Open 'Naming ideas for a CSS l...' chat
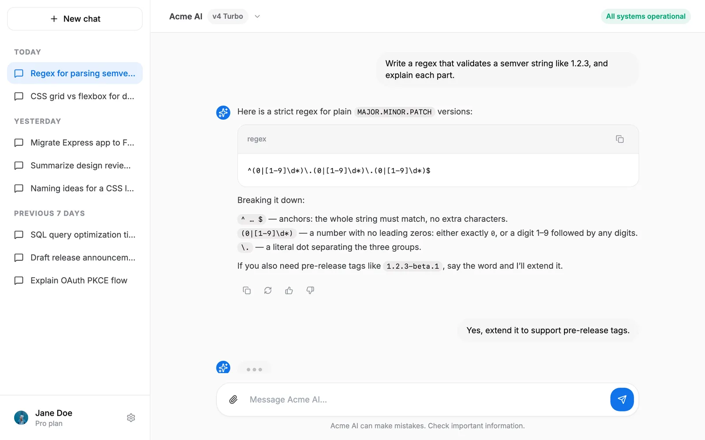This screenshot has width=705, height=440. coord(75,188)
